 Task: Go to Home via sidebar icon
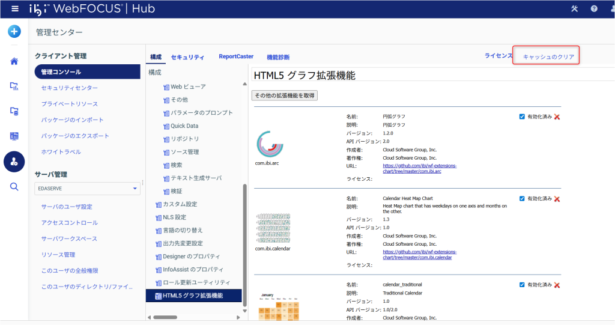pos(14,61)
